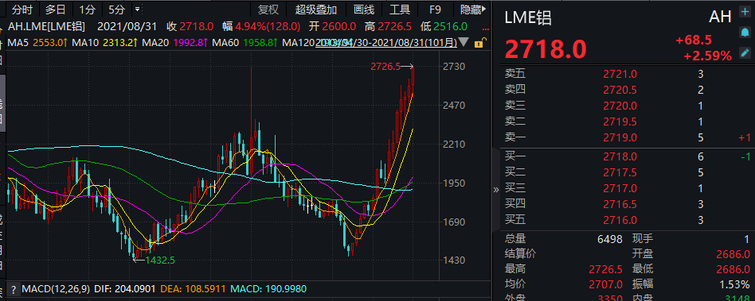Click the large 2718.0 last price

[545, 49]
